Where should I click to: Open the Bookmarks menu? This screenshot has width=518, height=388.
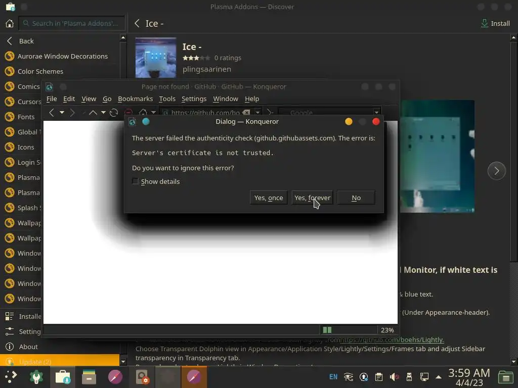point(136,99)
